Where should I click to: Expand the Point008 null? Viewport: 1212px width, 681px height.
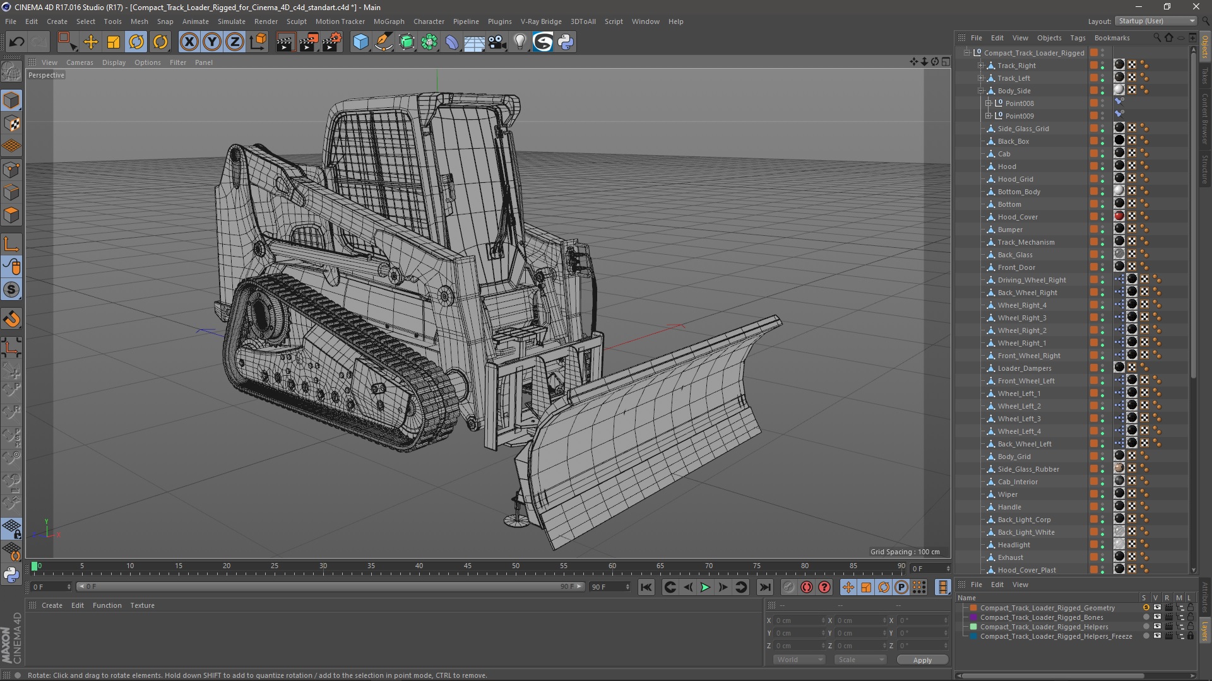[988, 103]
